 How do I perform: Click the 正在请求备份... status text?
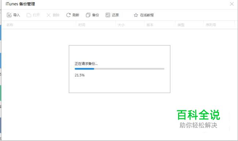pyautogui.click(x=86, y=64)
